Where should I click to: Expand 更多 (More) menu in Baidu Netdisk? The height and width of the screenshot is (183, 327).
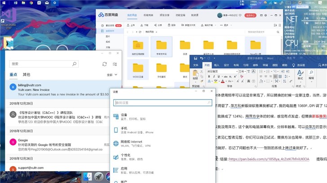(225, 25)
